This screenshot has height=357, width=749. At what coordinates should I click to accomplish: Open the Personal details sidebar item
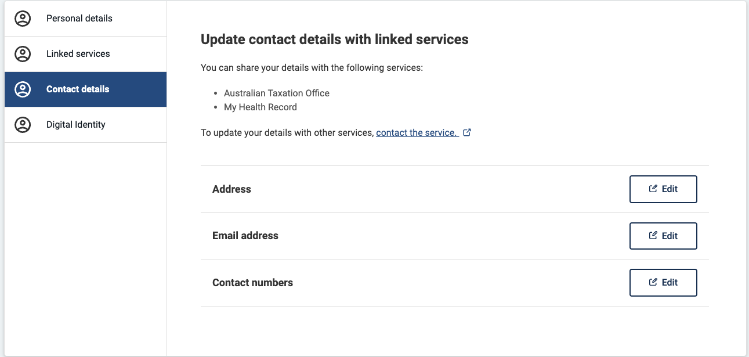[85, 19]
